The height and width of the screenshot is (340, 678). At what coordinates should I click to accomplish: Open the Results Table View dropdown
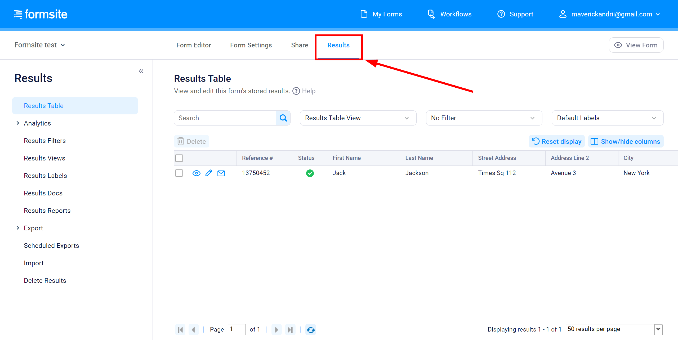click(355, 118)
